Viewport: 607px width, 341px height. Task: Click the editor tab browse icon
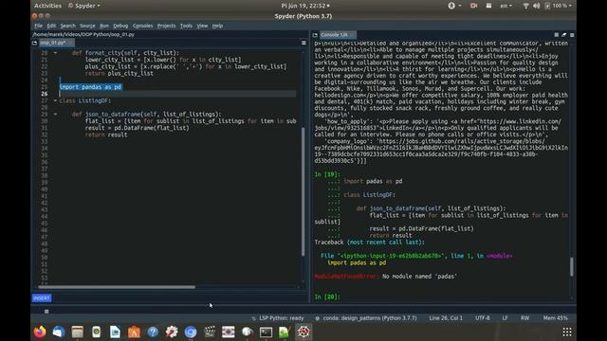point(34,43)
